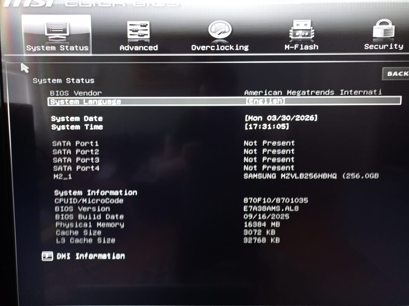This screenshot has height=306, width=409.
Task: Click the Overclocking gauge icon
Action: (x=220, y=30)
